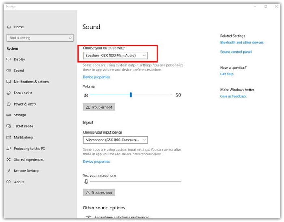Click the Home icon in sidebar
Image resolution: width=284 pixels, height=222 pixels.
point(9,27)
